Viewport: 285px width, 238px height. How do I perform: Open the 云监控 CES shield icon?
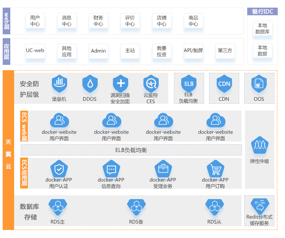click(151, 84)
